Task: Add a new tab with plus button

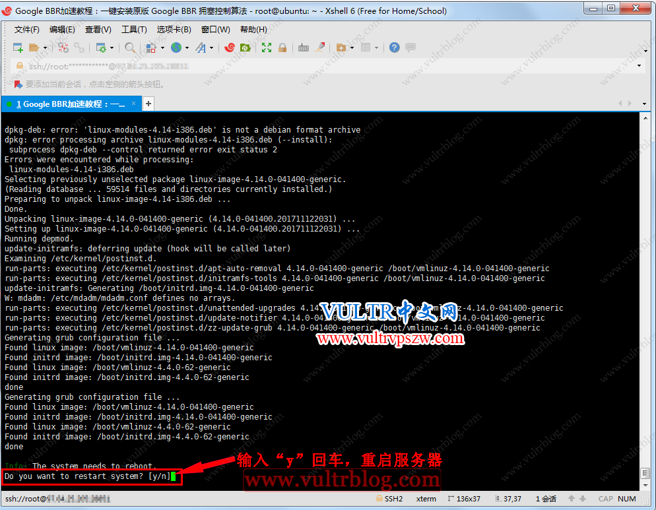Action: (148, 104)
